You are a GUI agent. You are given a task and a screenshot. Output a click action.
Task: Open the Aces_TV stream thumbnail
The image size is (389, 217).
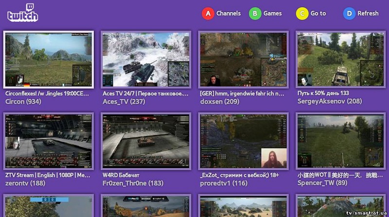coord(146,60)
